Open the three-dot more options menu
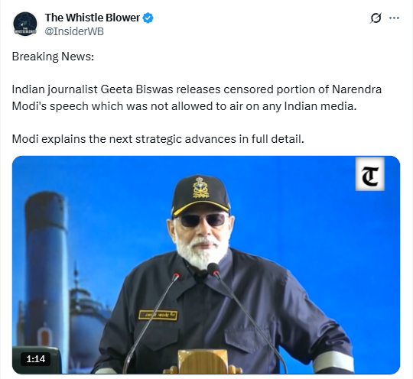Screen dimensions: 413x379 394,18
